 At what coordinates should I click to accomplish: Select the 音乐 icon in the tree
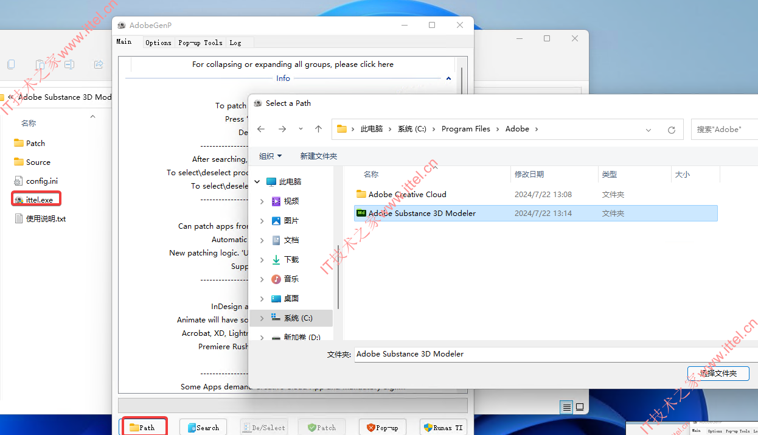(276, 279)
